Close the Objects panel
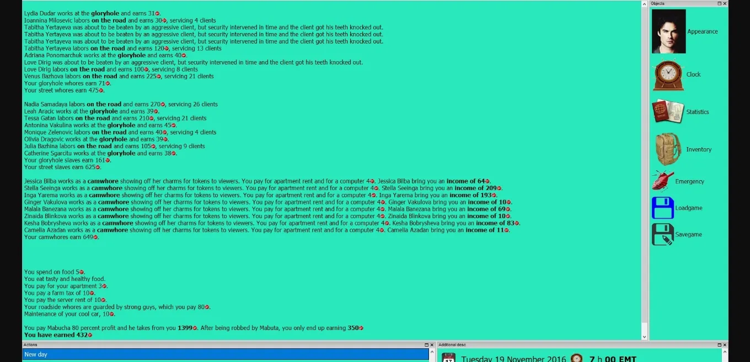Screen dimensions: 750x362 [725, 3]
